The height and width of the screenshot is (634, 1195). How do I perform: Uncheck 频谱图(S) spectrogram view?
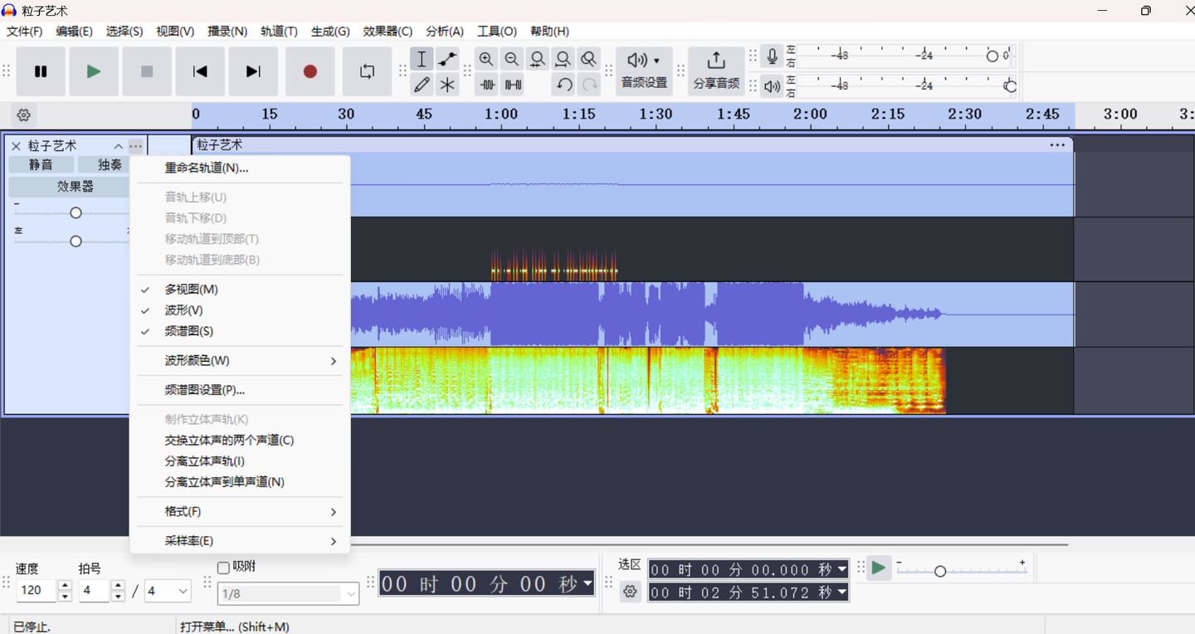189,331
